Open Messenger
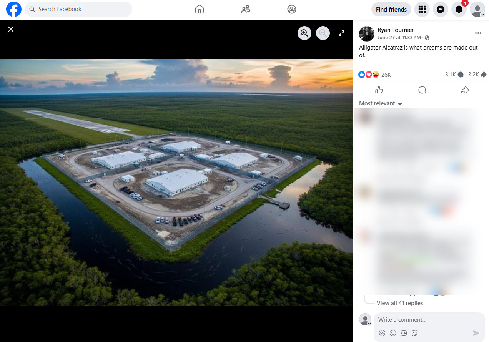This screenshot has width=489, height=342. tap(441, 9)
